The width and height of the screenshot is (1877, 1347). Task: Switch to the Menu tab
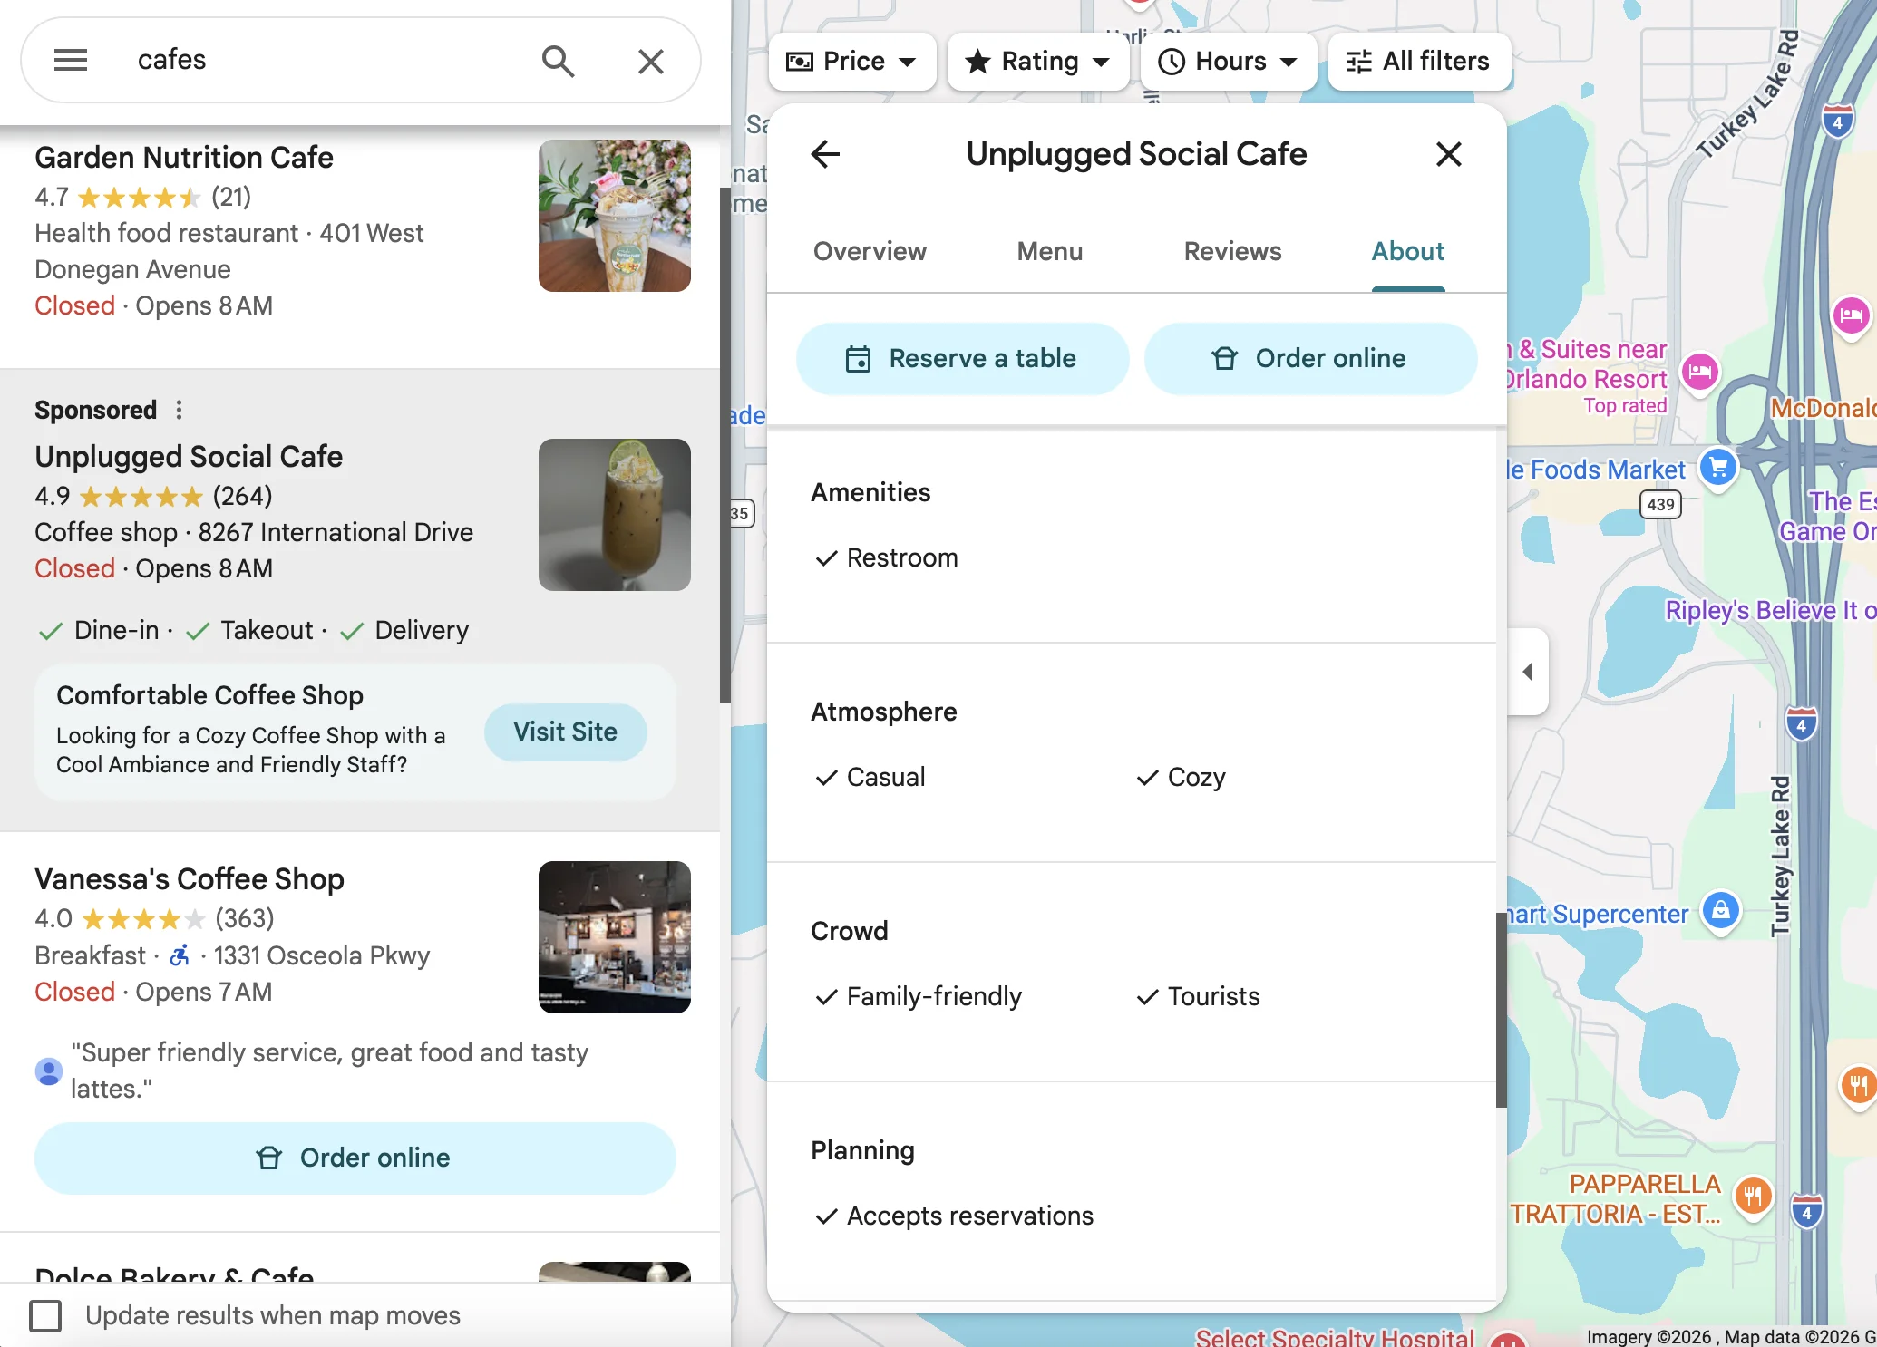pyautogui.click(x=1049, y=251)
